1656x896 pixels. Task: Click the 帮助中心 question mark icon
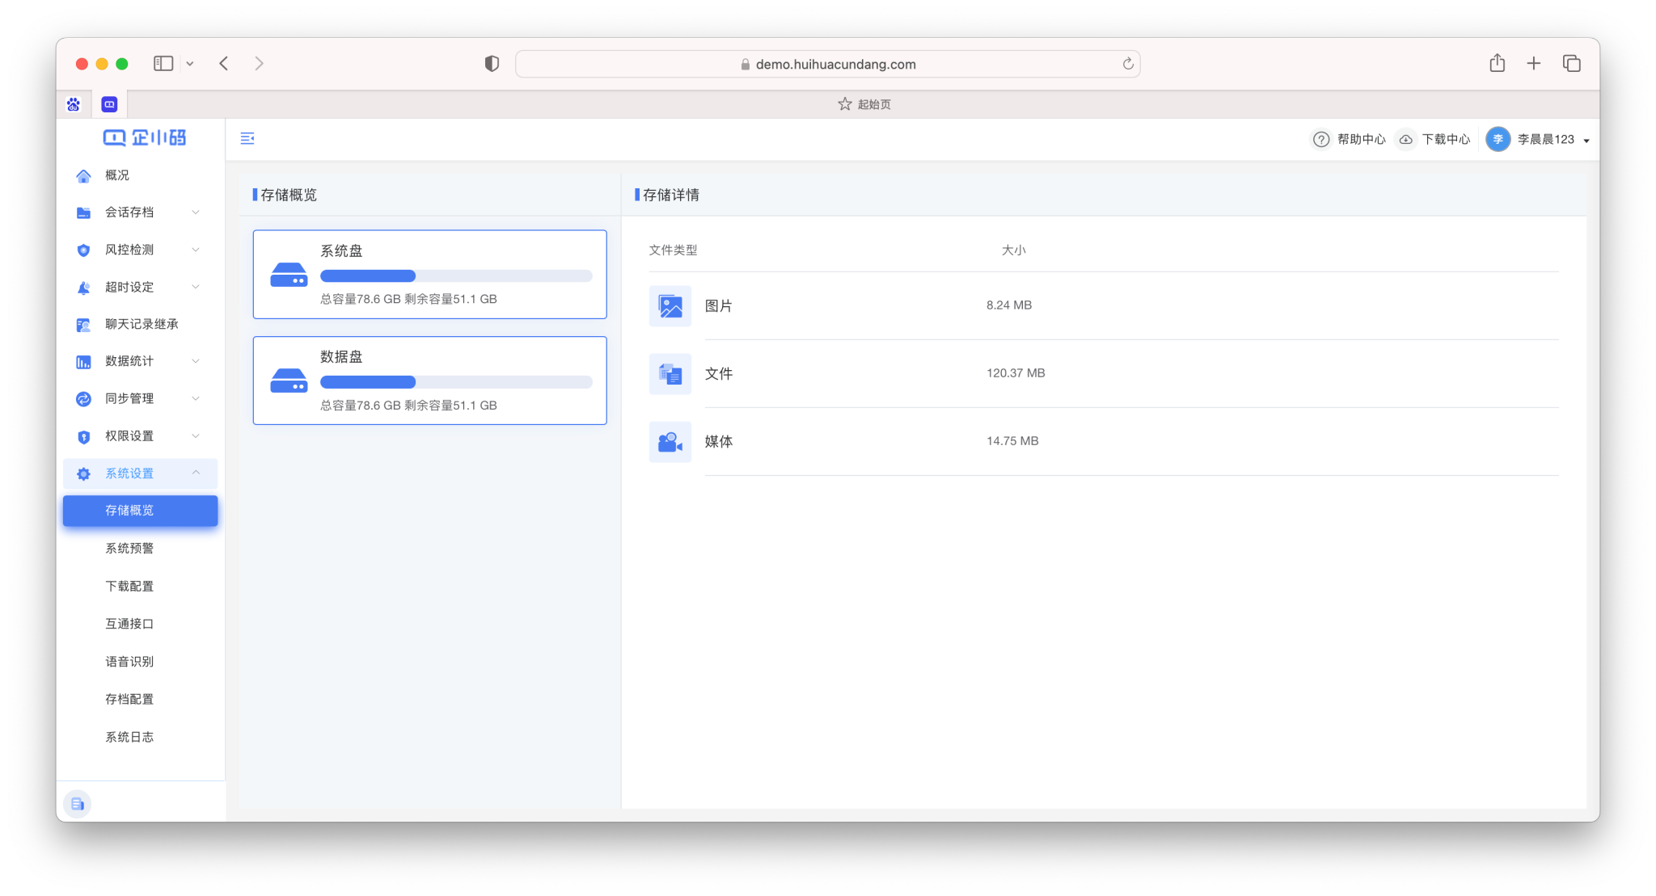1321,140
